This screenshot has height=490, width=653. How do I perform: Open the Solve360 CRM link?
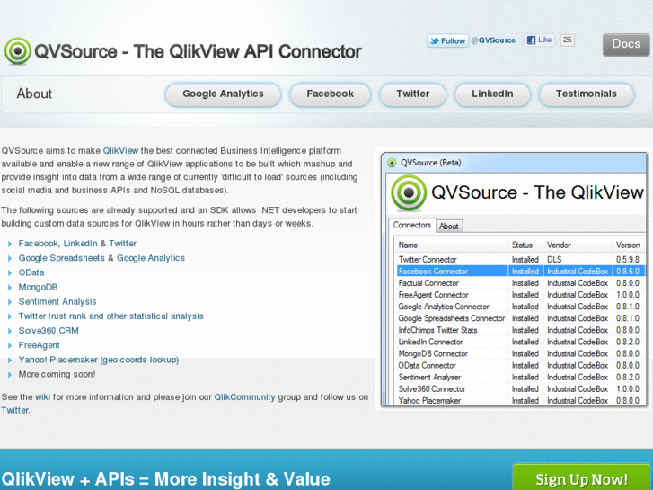click(x=49, y=331)
